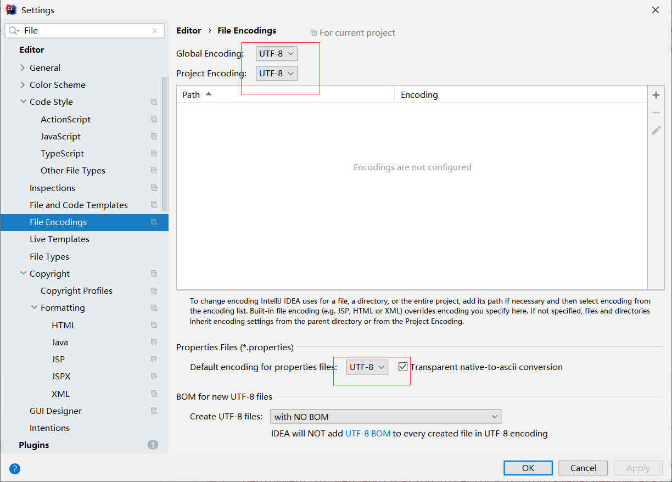Click project-level icon next to Code Style

pyautogui.click(x=154, y=102)
